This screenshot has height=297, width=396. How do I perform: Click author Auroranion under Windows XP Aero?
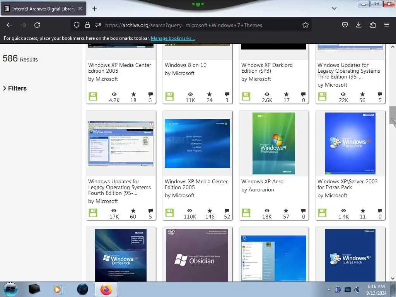coord(261,189)
